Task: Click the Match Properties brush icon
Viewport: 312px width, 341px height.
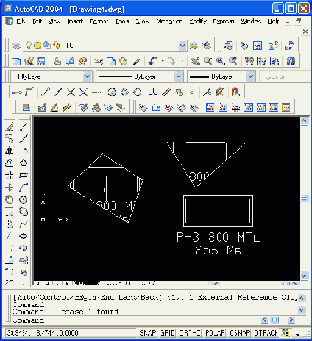Action: click(x=136, y=62)
